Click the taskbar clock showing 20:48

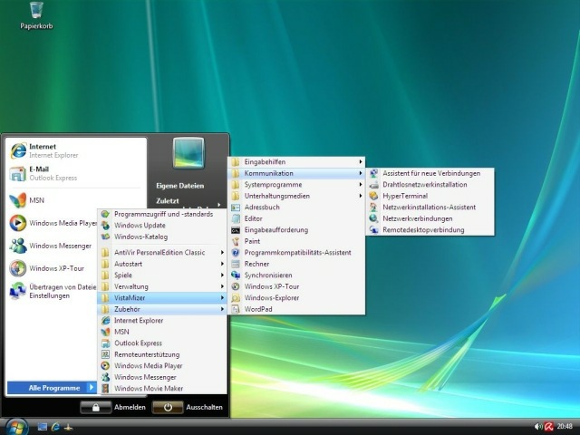click(x=565, y=427)
